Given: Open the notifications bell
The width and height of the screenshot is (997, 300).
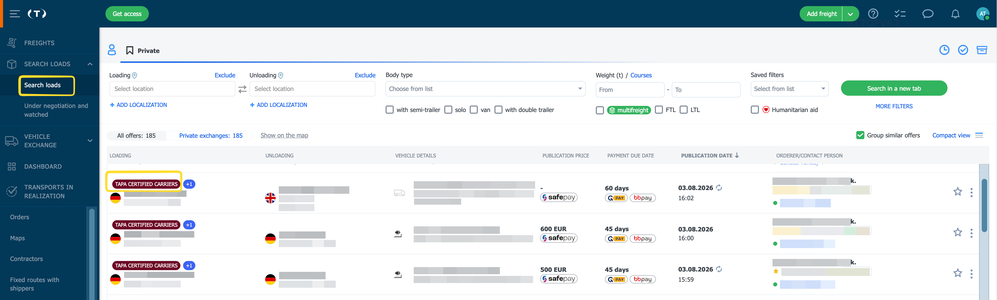Looking at the screenshot, I should click(955, 14).
